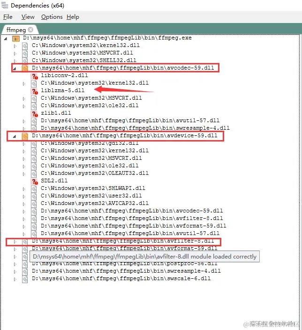302x330 pixels.
Task: Click icon of SHLWAPI.dll
Action: [34, 189]
